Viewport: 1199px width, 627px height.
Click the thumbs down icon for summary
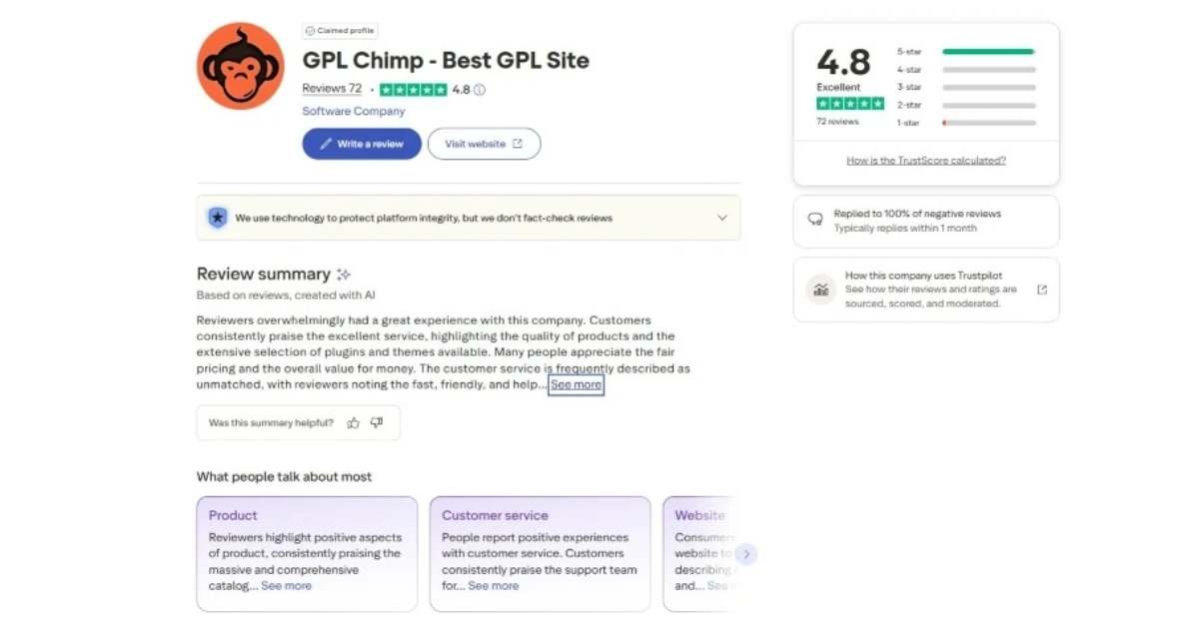377,423
